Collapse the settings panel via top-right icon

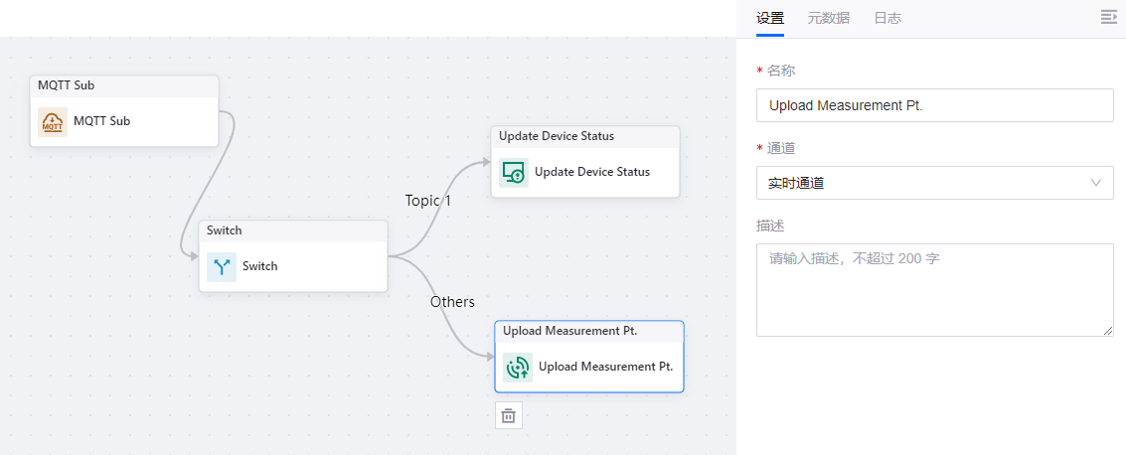coord(1109,17)
